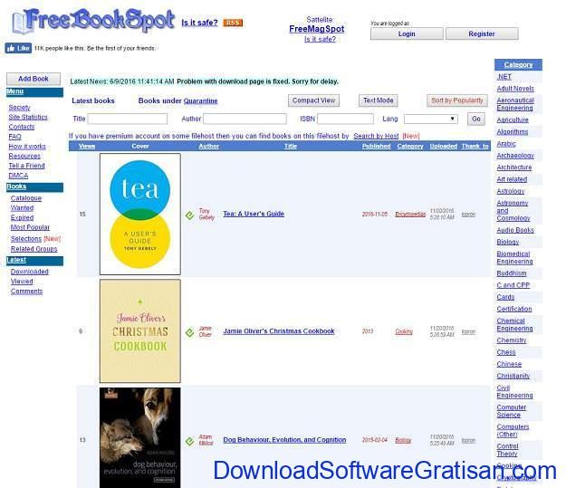Screen dimensions: 566x488
Task: Open 'Tea: A User's Guide' title link
Action: (254, 214)
